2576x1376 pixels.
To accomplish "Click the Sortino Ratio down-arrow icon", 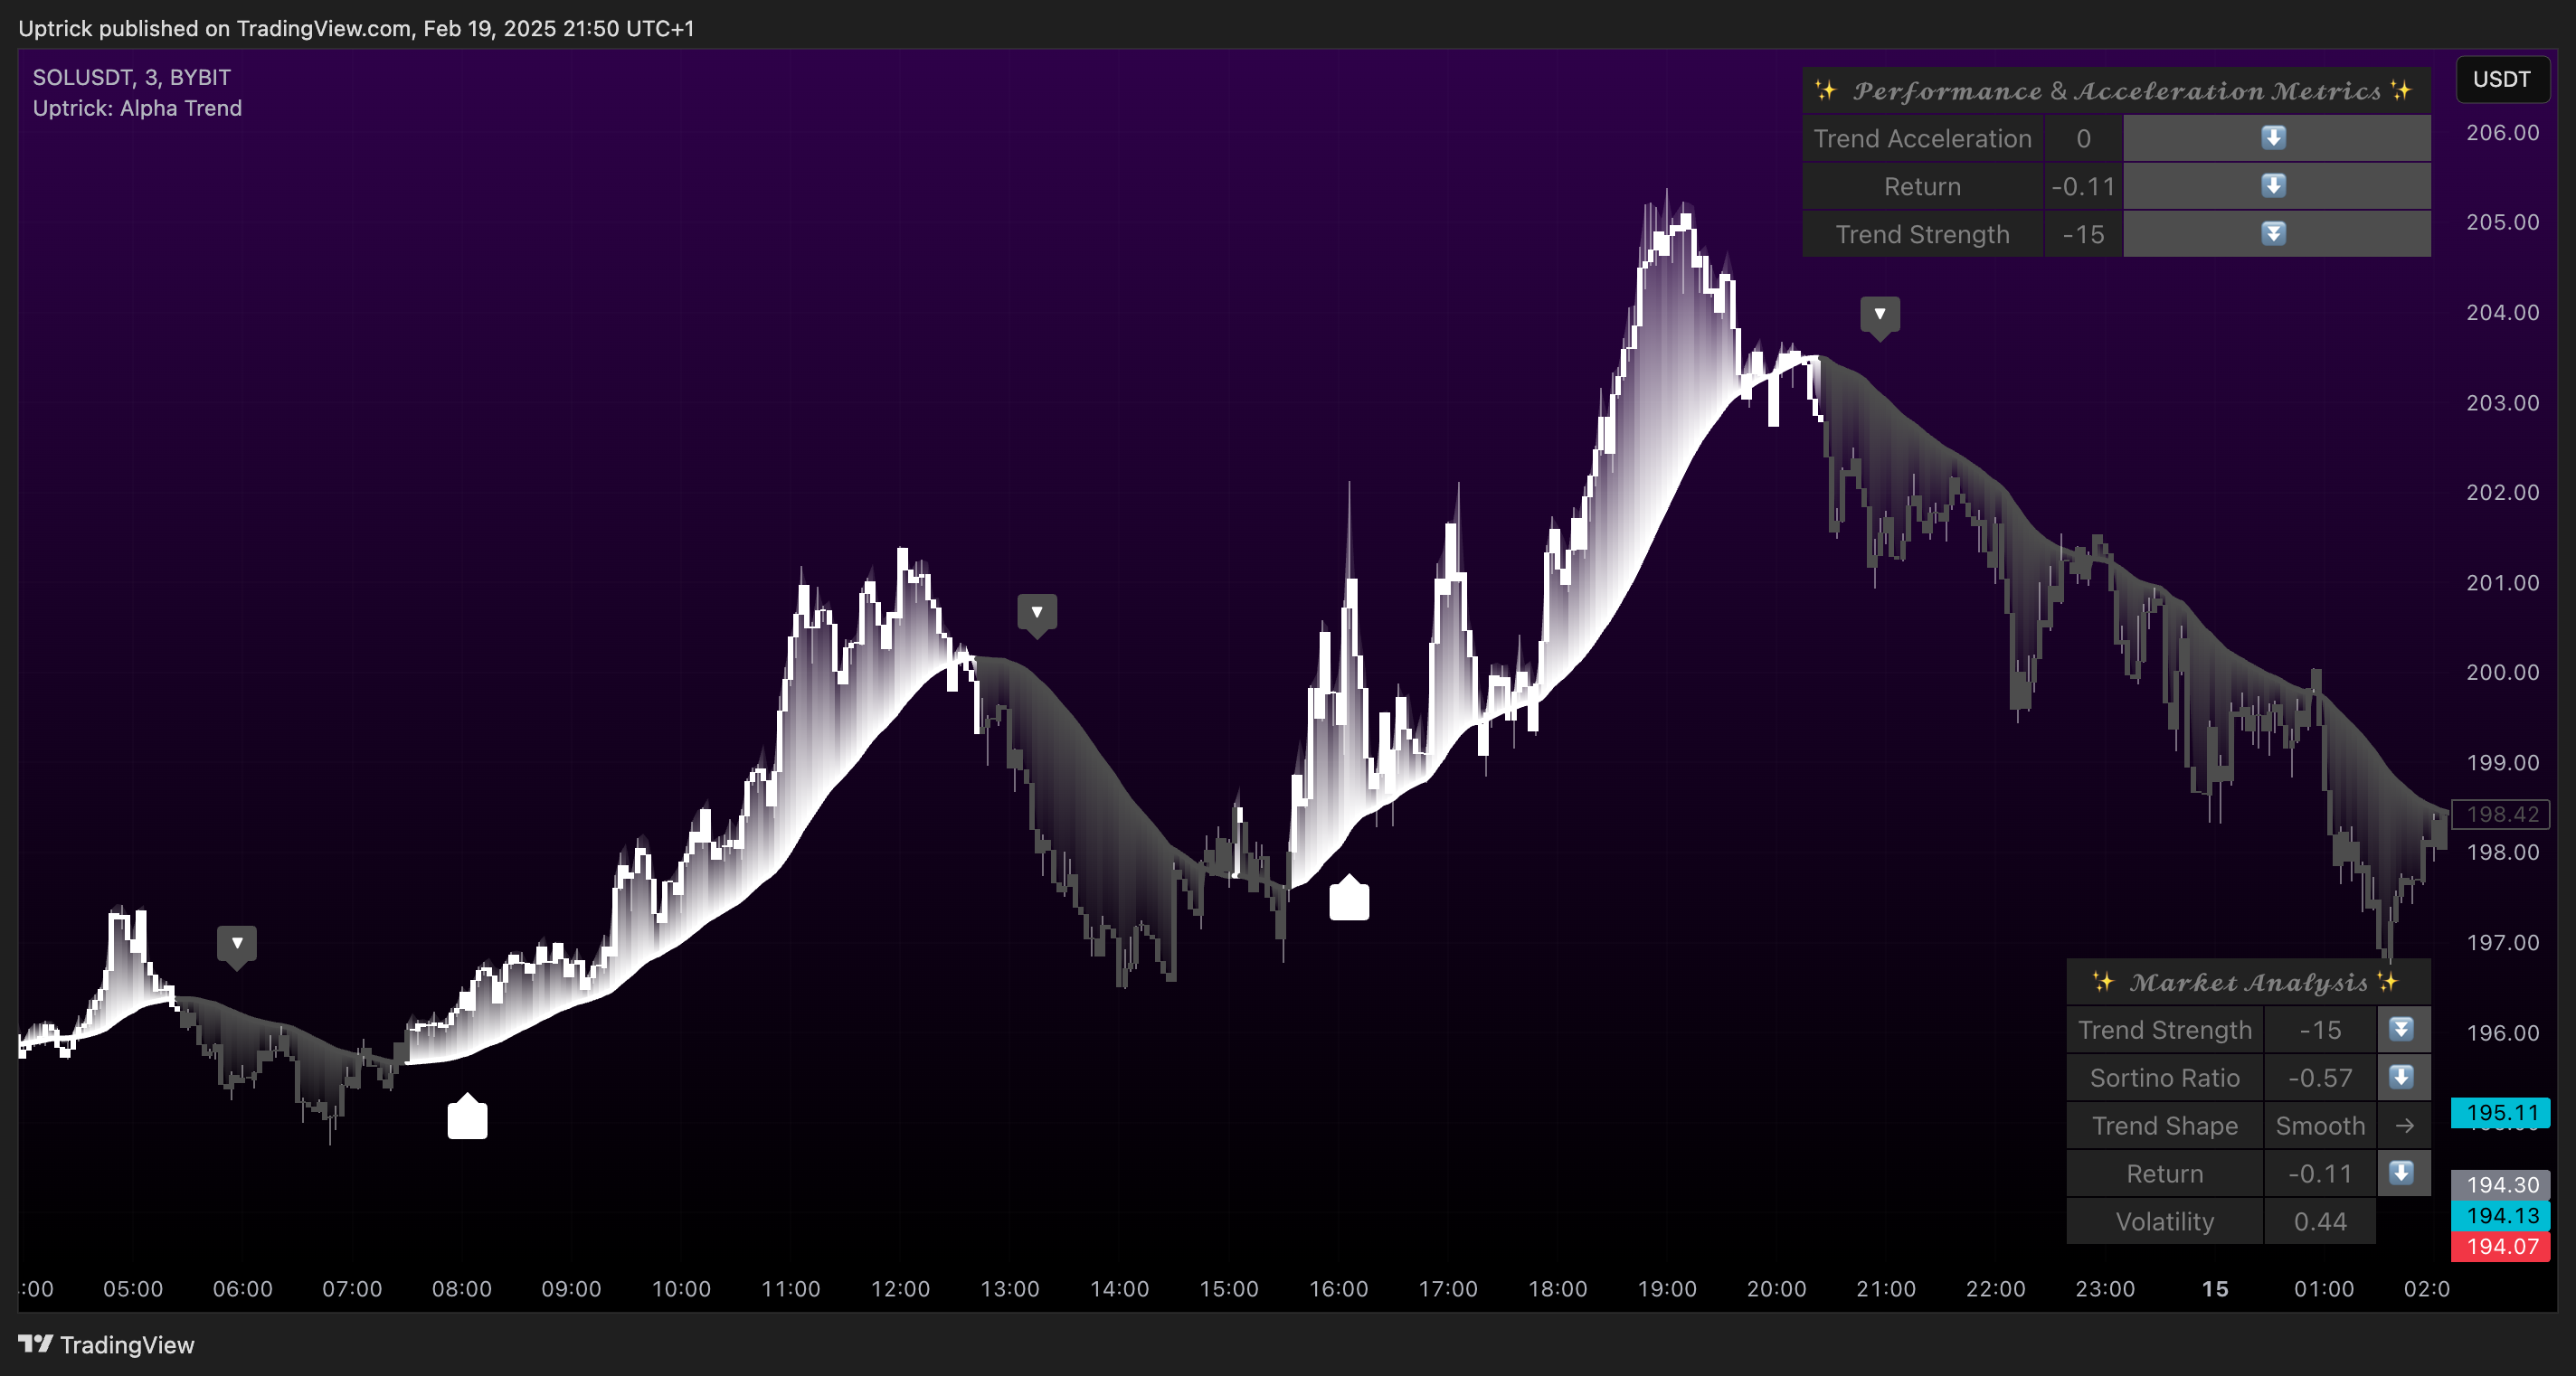I will pos(2401,1078).
